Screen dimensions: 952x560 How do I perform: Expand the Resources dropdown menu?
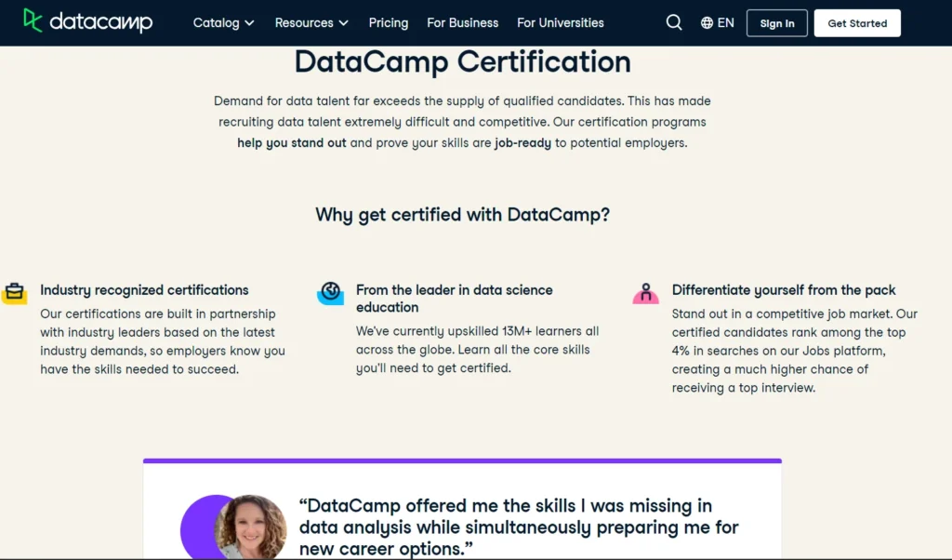tap(311, 23)
